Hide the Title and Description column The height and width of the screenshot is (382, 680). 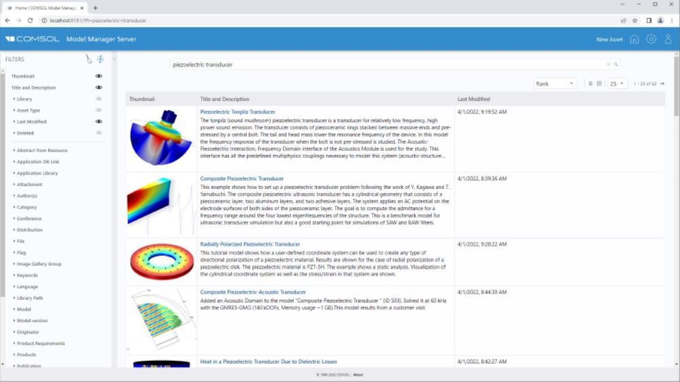coord(99,87)
